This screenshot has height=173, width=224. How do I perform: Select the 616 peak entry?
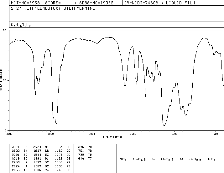pyautogui.click(x=81, y=158)
